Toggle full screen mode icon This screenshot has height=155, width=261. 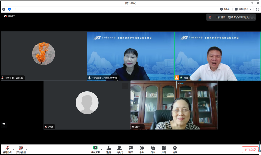point(257,9)
